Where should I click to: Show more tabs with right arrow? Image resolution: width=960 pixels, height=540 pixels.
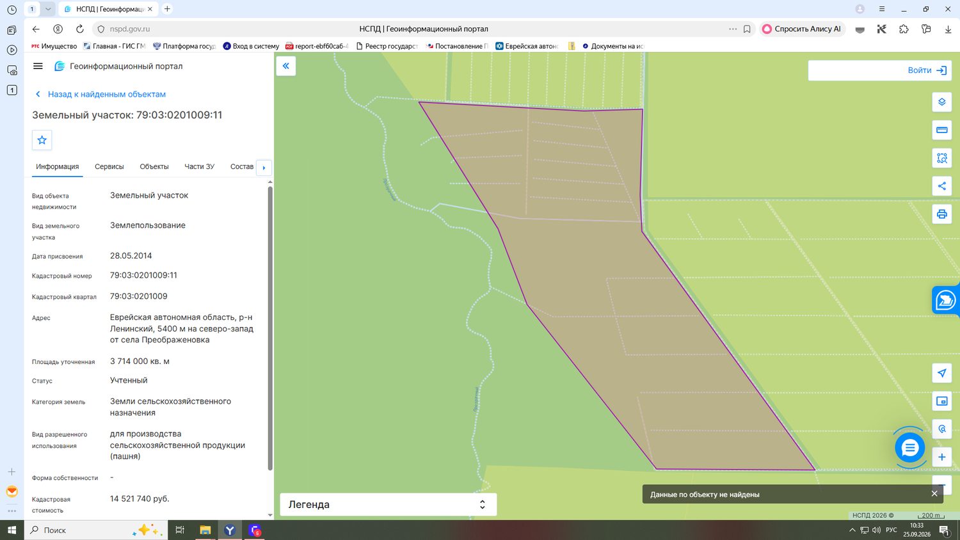(264, 168)
